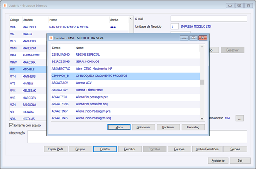
Task: Select user MLO MATHEUSL row
Action: coord(28,41)
